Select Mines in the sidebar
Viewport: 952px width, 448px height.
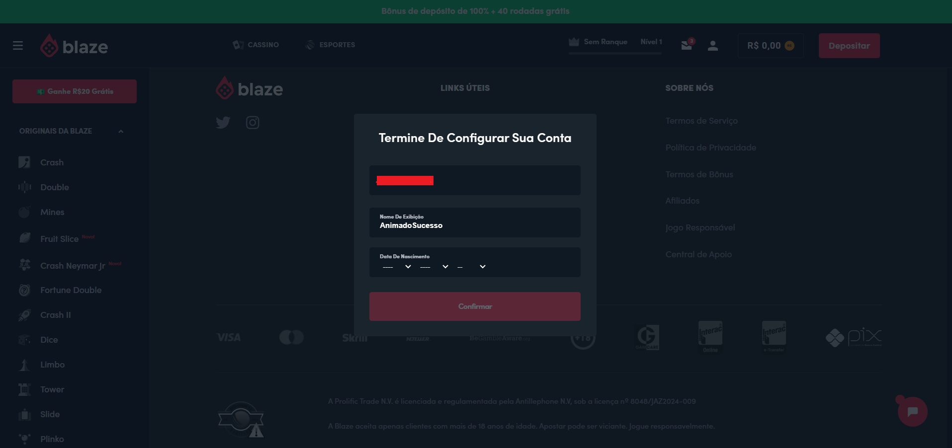52,212
